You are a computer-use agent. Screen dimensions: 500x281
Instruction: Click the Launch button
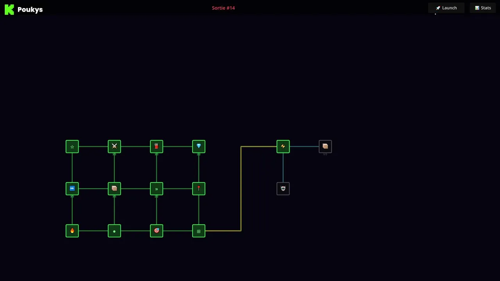(446, 8)
